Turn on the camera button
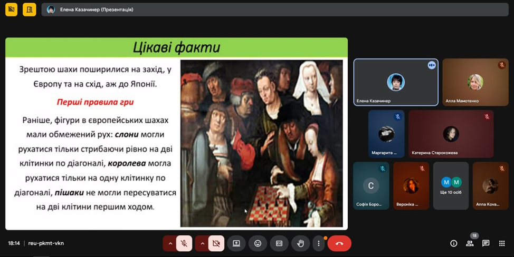514x257 pixels. tap(216, 243)
